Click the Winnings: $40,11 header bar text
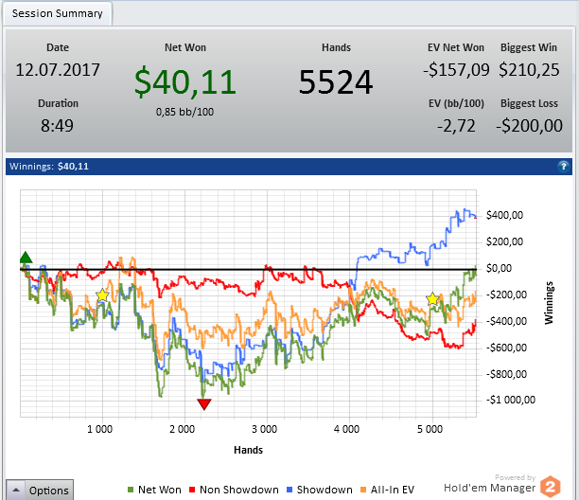Viewport: 579px width, 500px height. pos(49,167)
